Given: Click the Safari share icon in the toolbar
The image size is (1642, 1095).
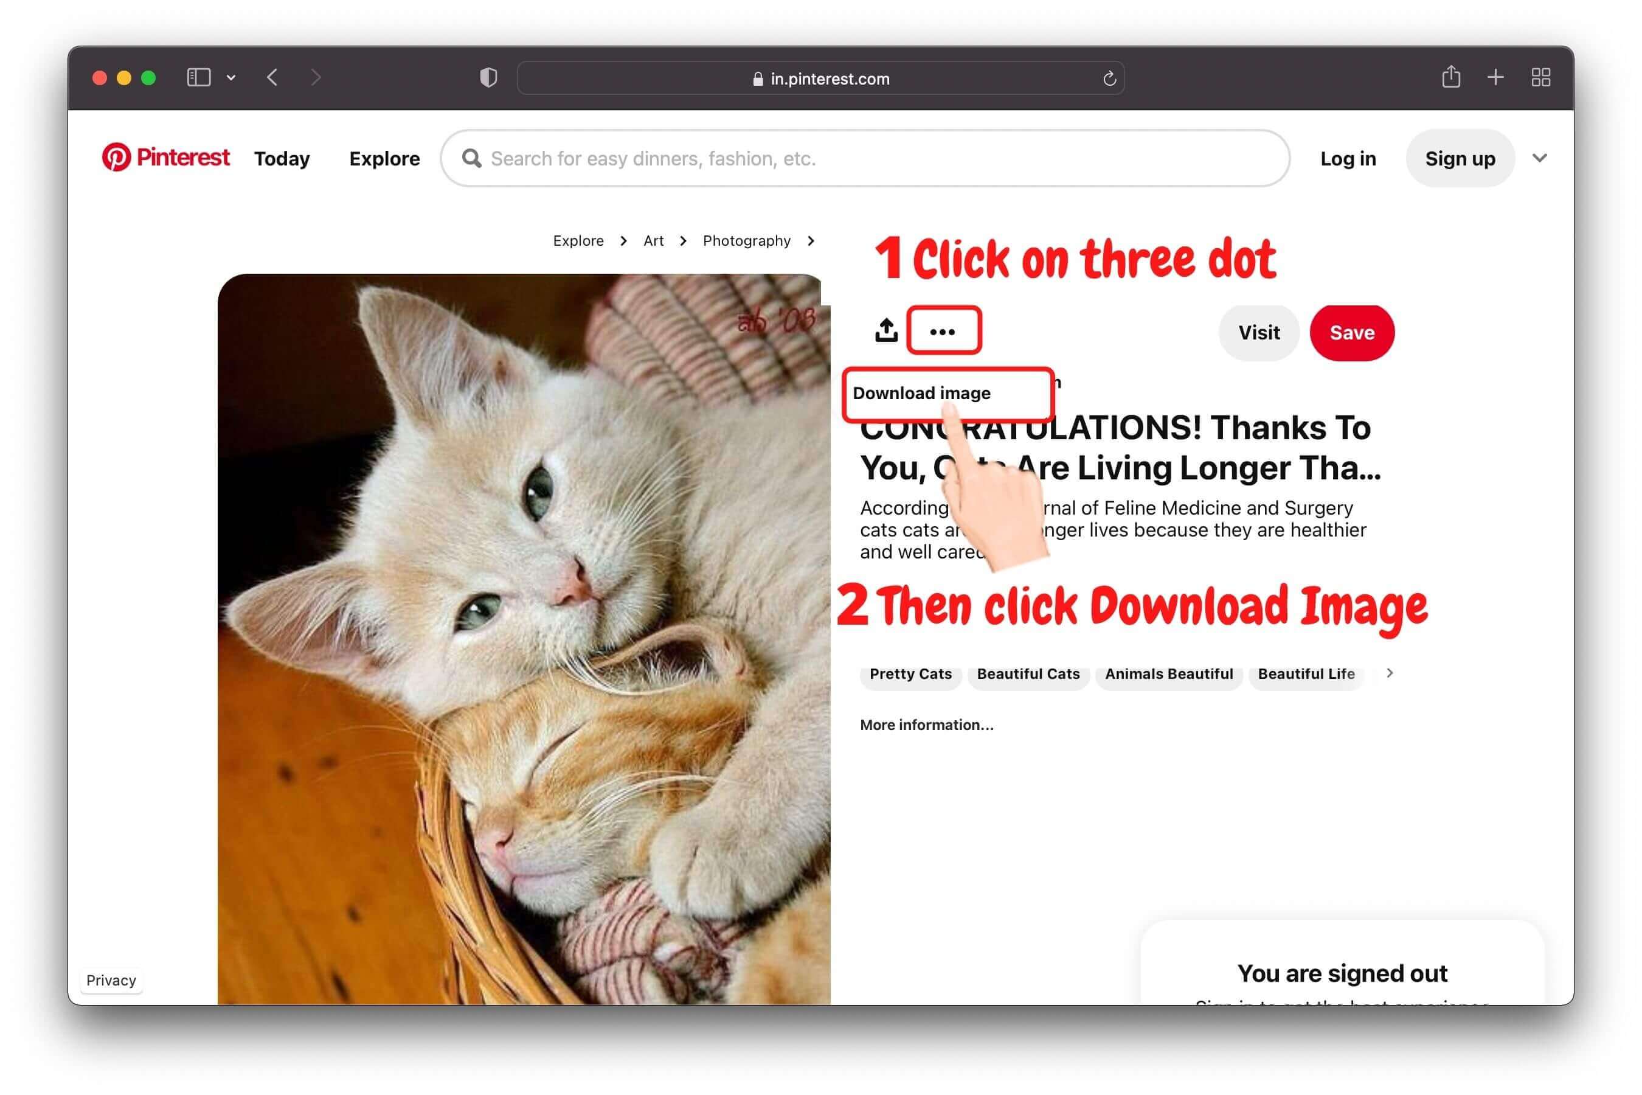Looking at the screenshot, I should click(1452, 77).
